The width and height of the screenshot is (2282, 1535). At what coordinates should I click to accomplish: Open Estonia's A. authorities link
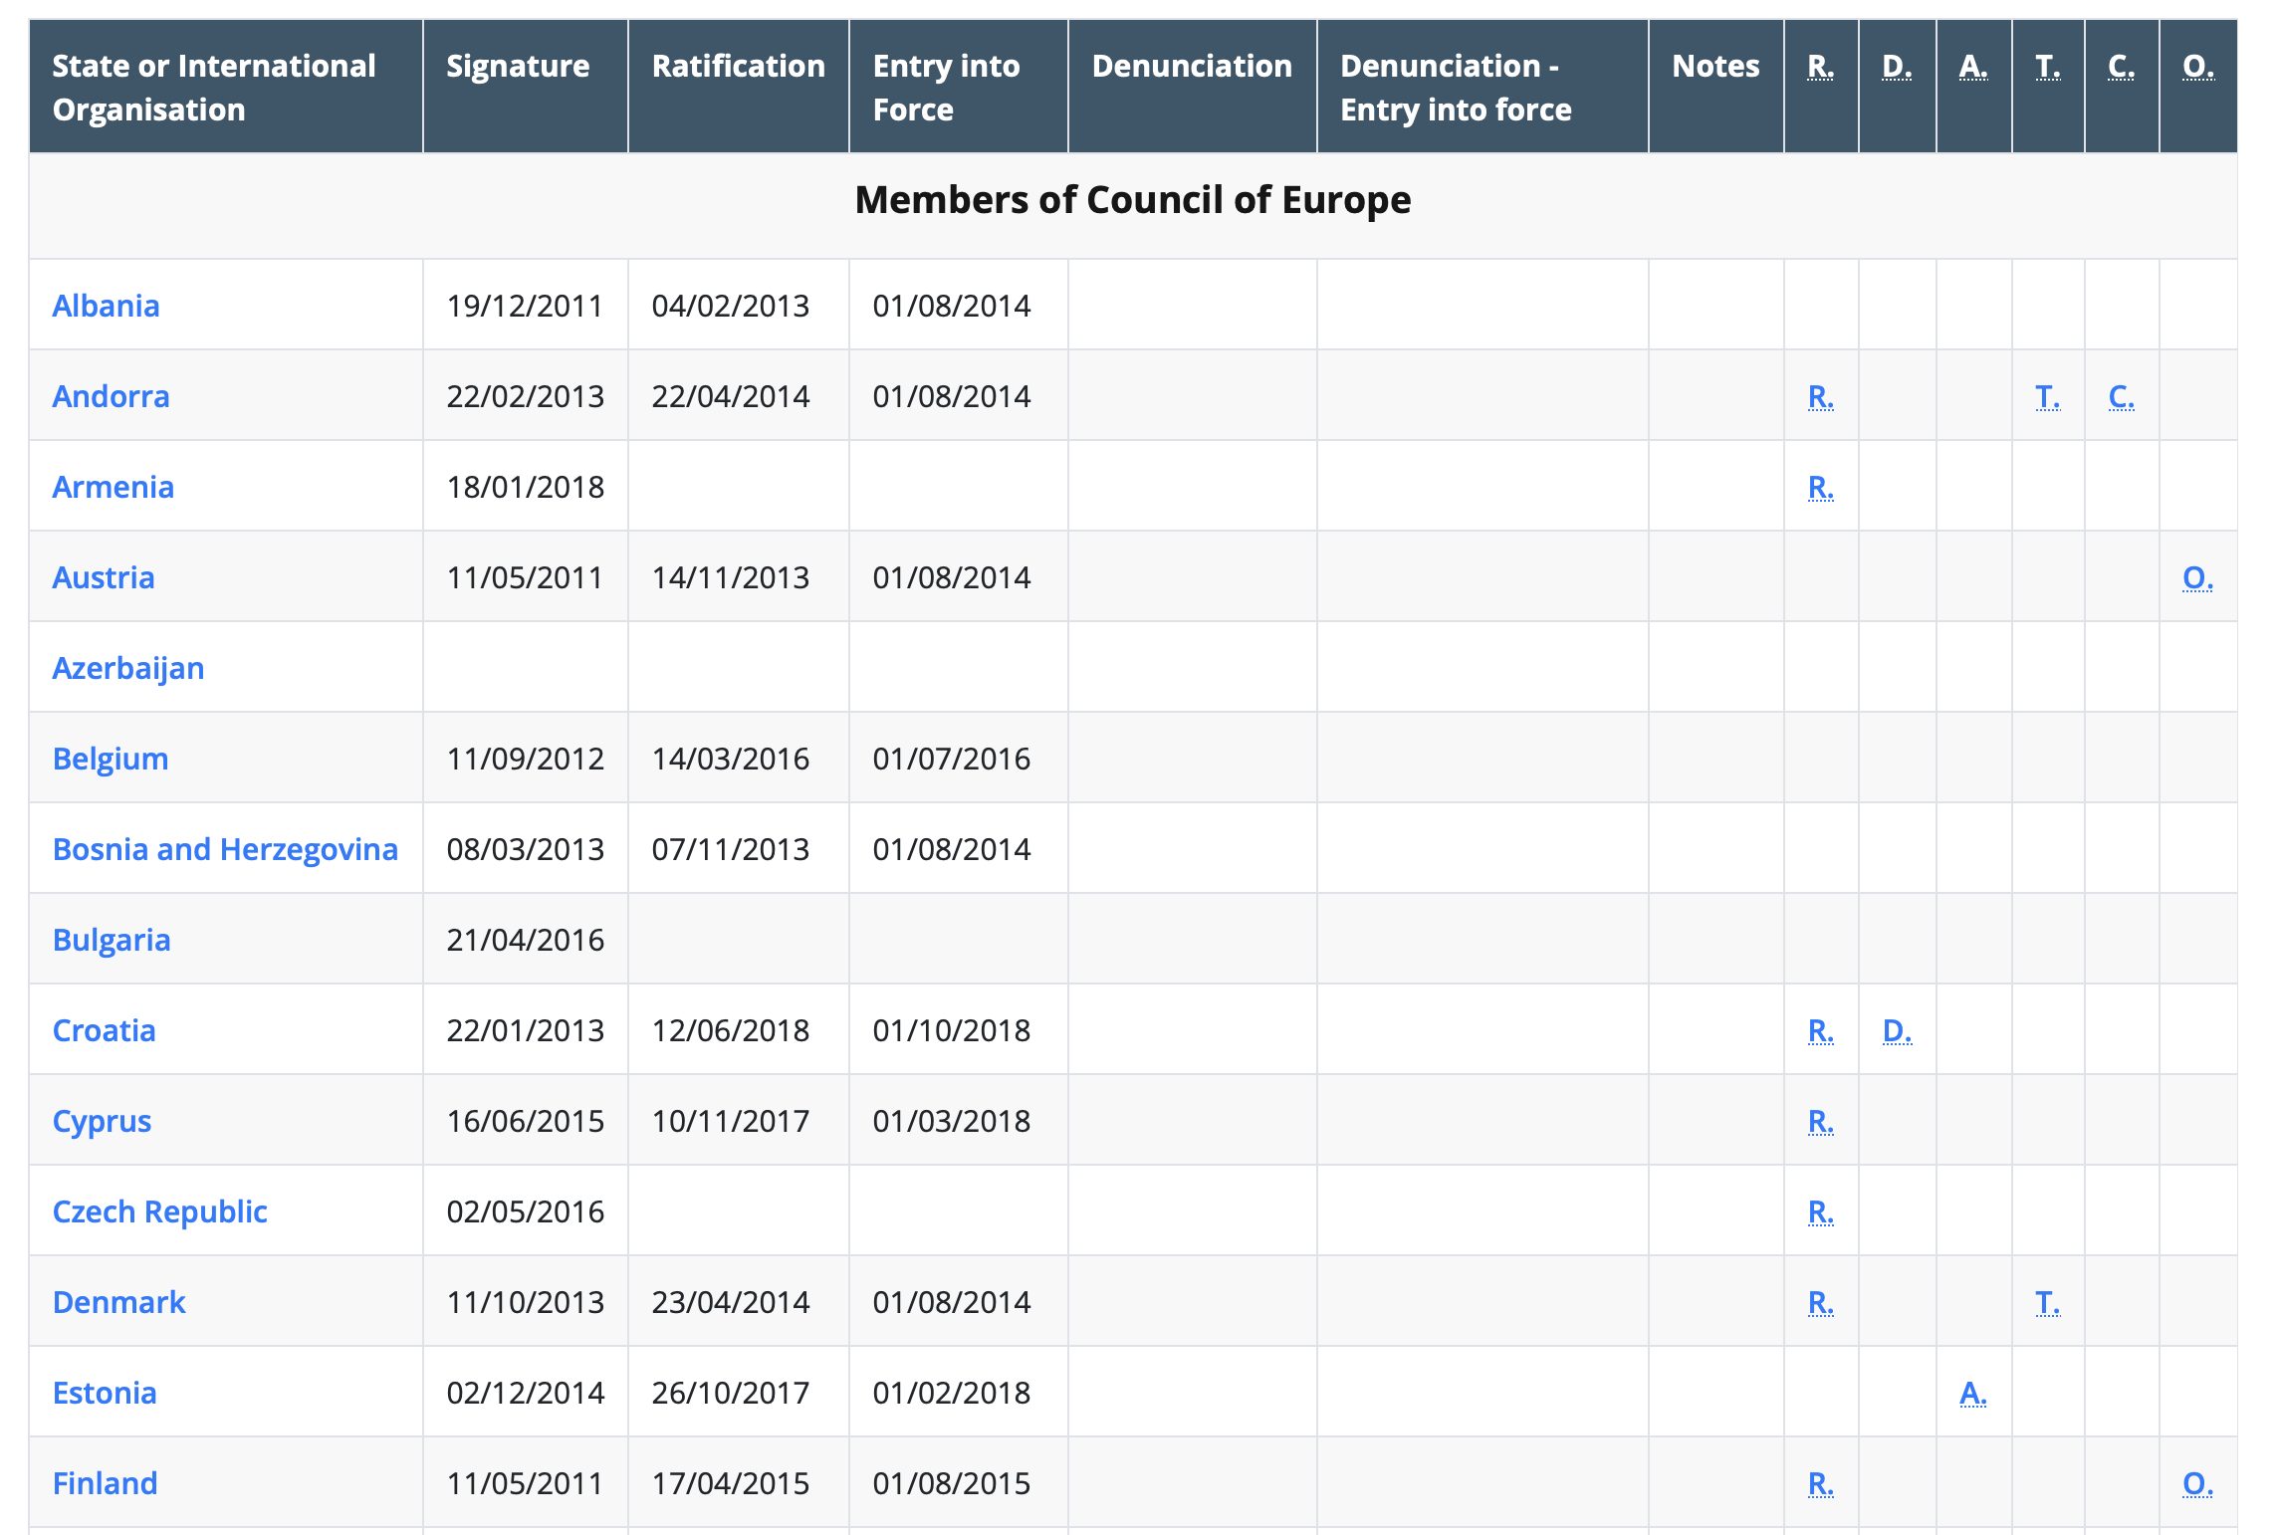coord(1972,1393)
